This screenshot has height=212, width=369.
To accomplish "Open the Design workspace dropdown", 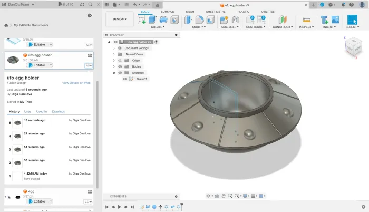I will click(x=120, y=19).
